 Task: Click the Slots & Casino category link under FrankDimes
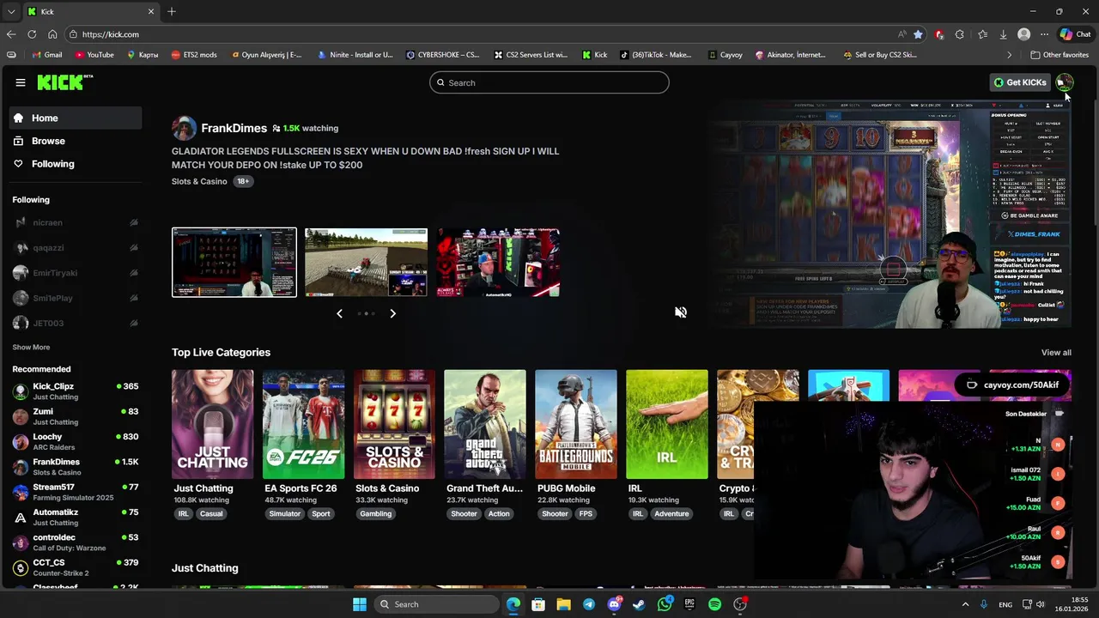tap(199, 181)
